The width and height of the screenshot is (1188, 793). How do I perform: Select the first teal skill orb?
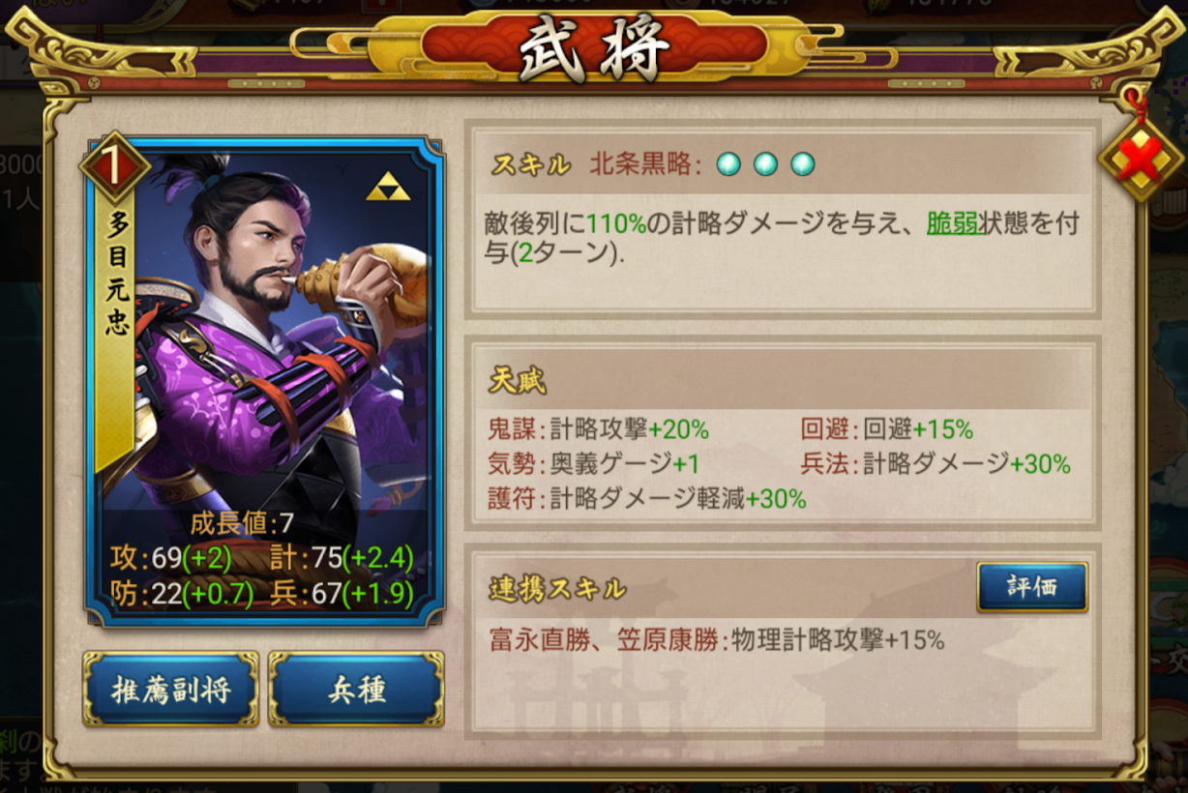pyautogui.click(x=728, y=164)
